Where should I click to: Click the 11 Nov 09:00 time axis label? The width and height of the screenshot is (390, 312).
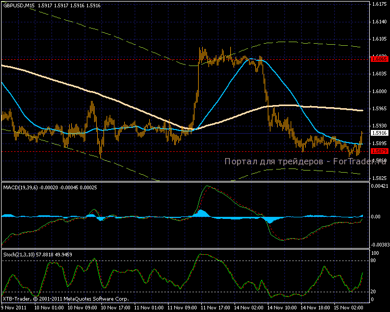click(x=183, y=308)
